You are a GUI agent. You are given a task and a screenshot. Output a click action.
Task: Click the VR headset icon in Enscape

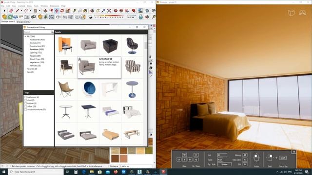[x=302, y=13]
